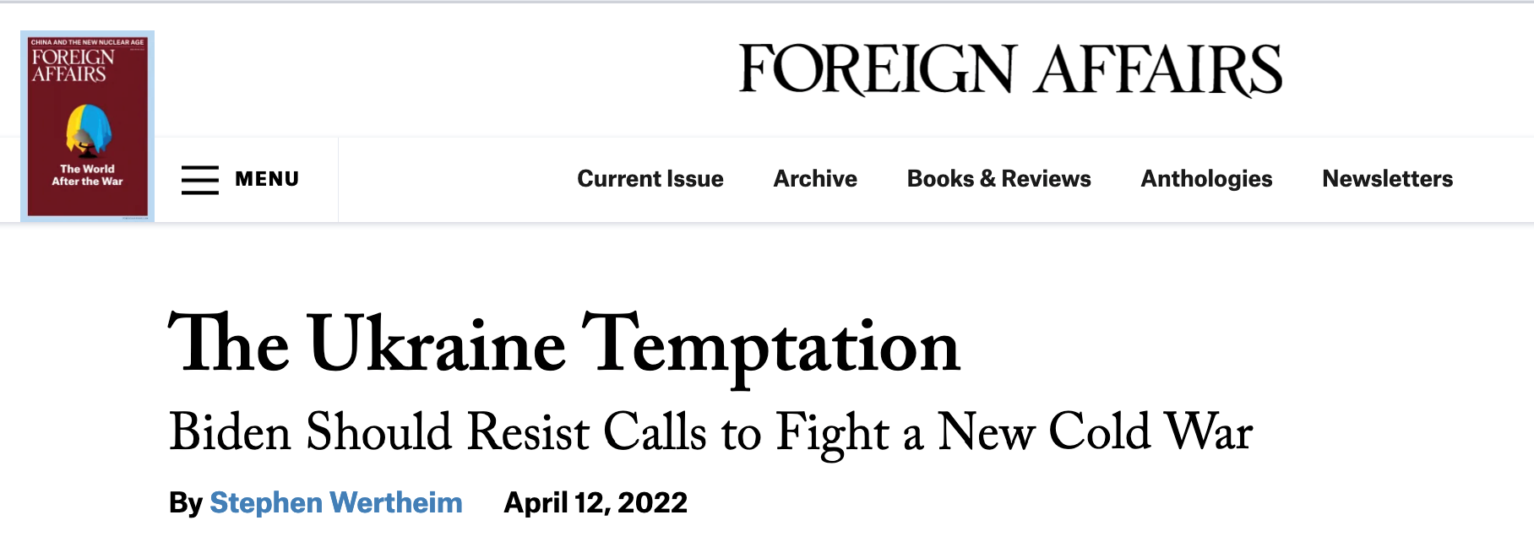Go to Current Issue
This screenshot has height=542, width=1534.
pyautogui.click(x=650, y=179)
